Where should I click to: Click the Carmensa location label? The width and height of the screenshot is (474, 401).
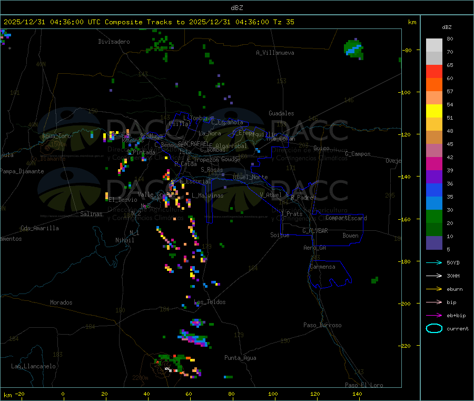[322, 267]
